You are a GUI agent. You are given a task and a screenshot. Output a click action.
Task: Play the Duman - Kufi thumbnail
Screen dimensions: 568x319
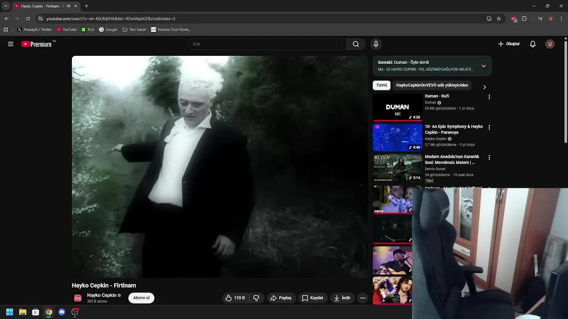(398, 107)
